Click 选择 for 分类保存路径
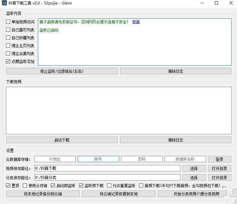Screen dimensions: 237x204 (x=194, y=177)
